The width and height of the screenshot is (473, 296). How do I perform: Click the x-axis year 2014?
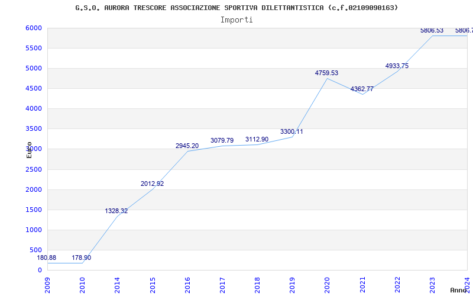tap(117, 285)
